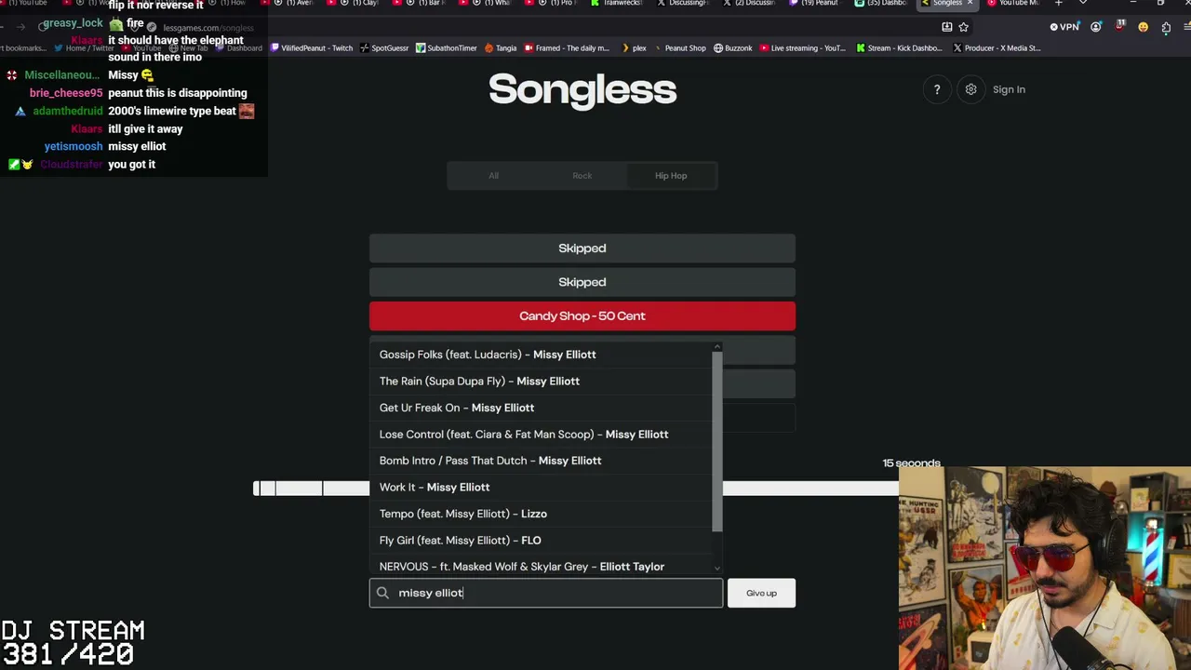The image size is (1191, 670).
Task: Open Stream - Kick Dashboard bookmark
Action: [x=899, y=47]
